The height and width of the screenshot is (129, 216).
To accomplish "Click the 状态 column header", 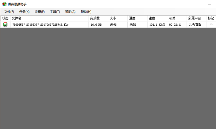I will pos(5,18).
